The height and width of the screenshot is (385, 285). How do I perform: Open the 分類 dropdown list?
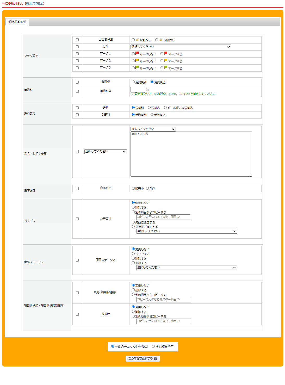(x=181, y=47)
